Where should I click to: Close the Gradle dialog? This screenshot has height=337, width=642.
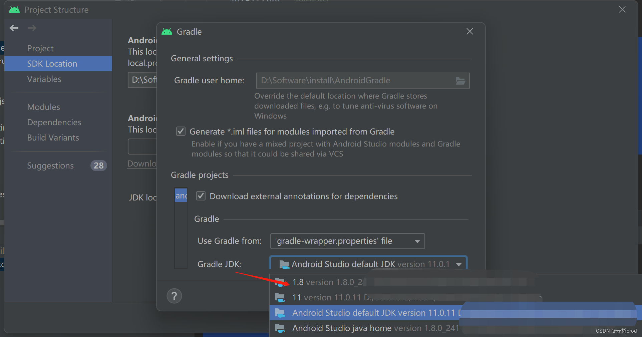(x=470, y=31)
